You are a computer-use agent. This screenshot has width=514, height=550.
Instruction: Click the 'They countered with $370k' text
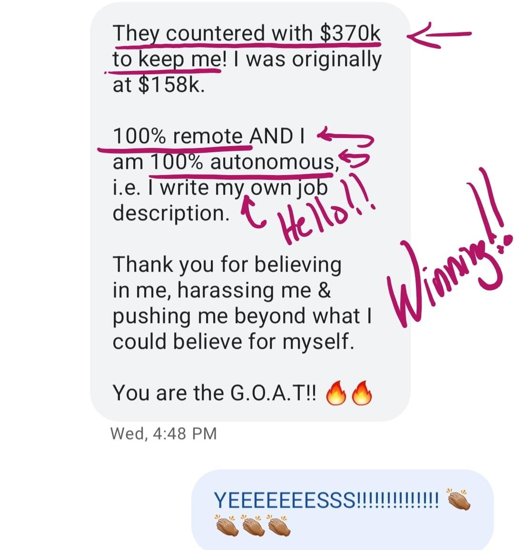(x=247, y=33)
